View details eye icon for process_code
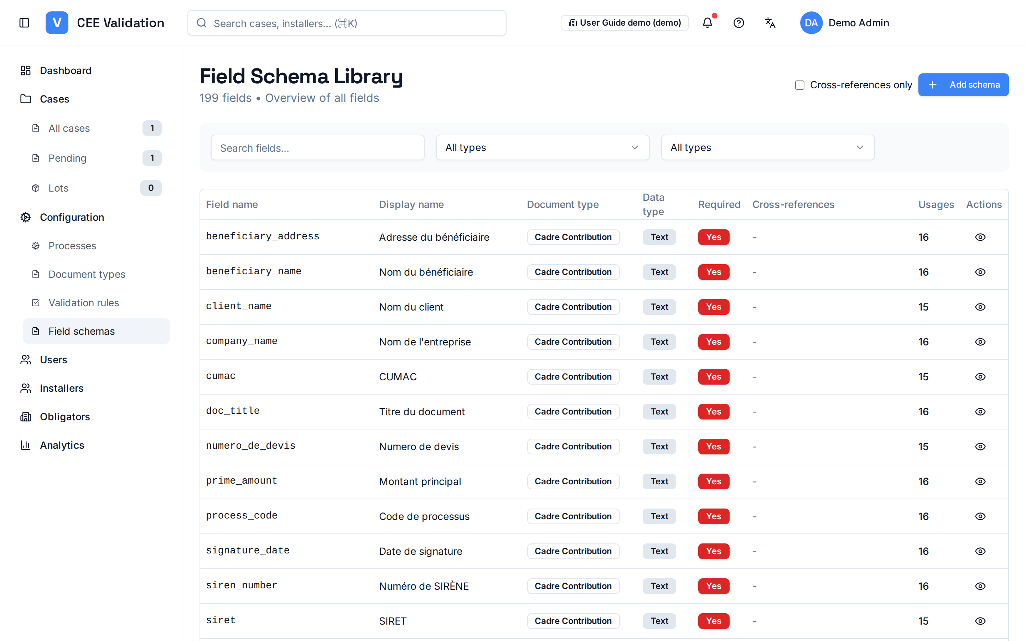 pyautogui.click(x=980, y=516)
